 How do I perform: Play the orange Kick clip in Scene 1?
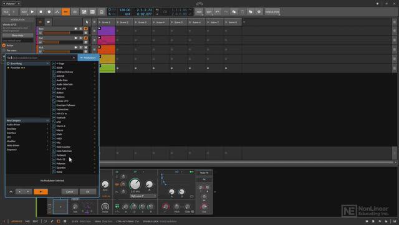(x=100, y=47)
